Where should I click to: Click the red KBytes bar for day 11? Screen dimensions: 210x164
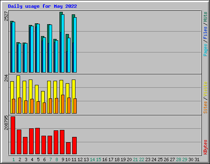tap(74, 146)
